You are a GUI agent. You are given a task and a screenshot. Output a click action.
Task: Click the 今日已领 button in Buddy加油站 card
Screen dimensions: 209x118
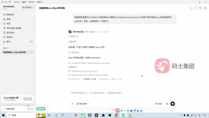28,99
